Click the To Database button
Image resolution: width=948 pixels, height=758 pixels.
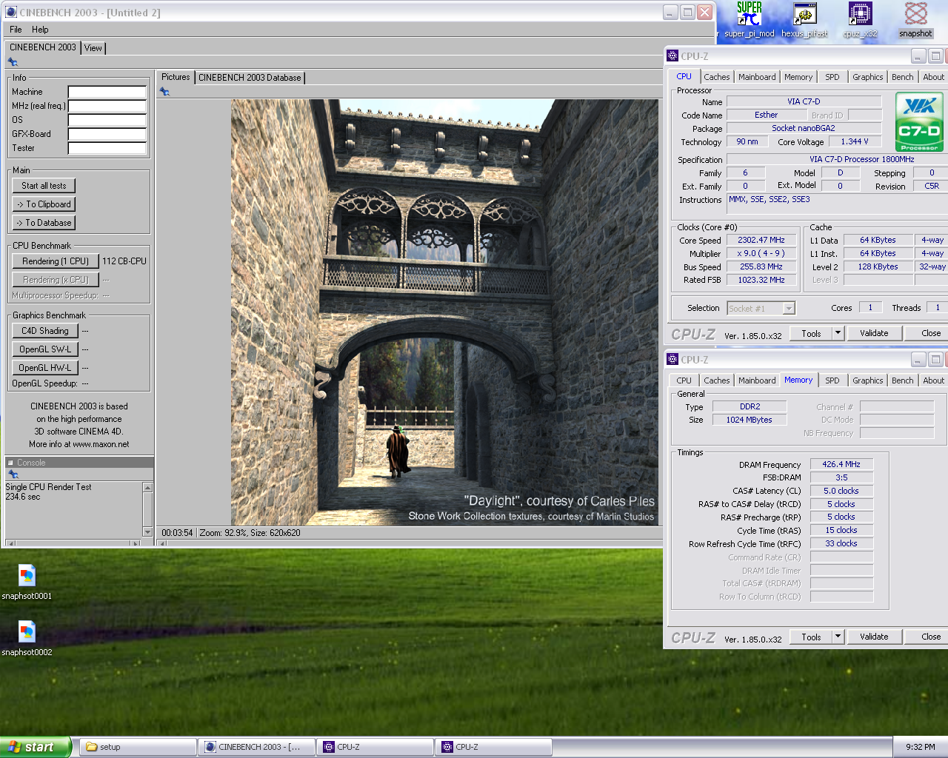(44, 223)
